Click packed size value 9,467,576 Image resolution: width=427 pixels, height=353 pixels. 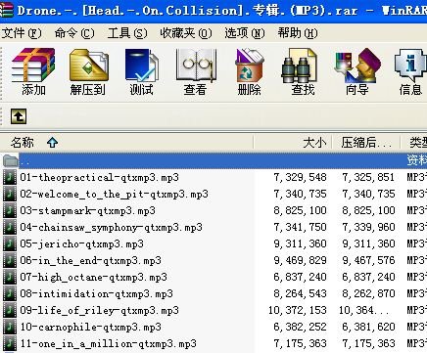coord(368,260)
